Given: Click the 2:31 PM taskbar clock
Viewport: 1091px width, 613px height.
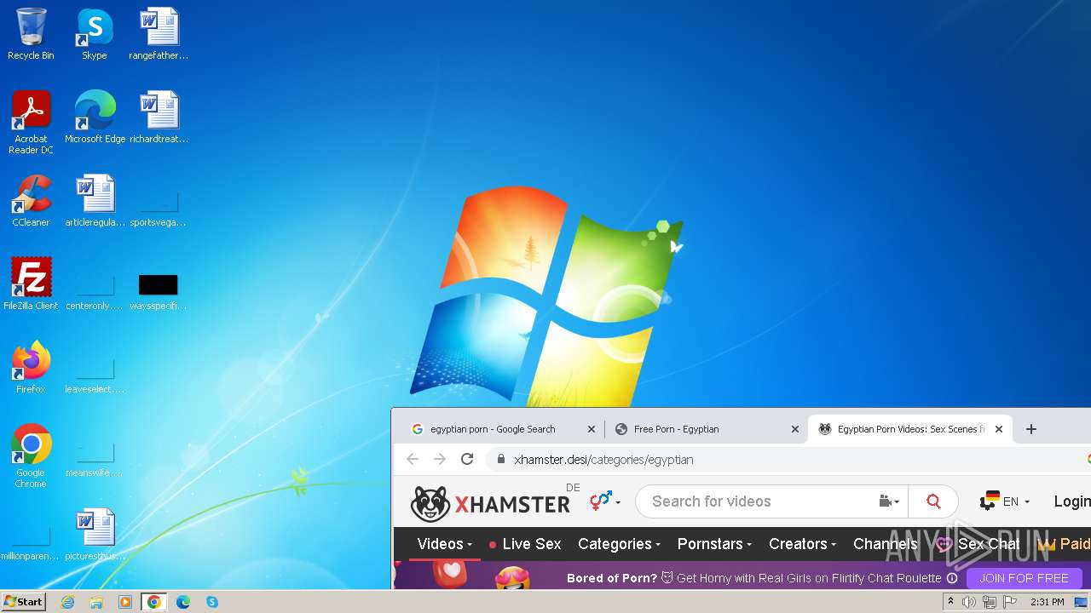Looking at the screenshot, I should (1048, 602).
